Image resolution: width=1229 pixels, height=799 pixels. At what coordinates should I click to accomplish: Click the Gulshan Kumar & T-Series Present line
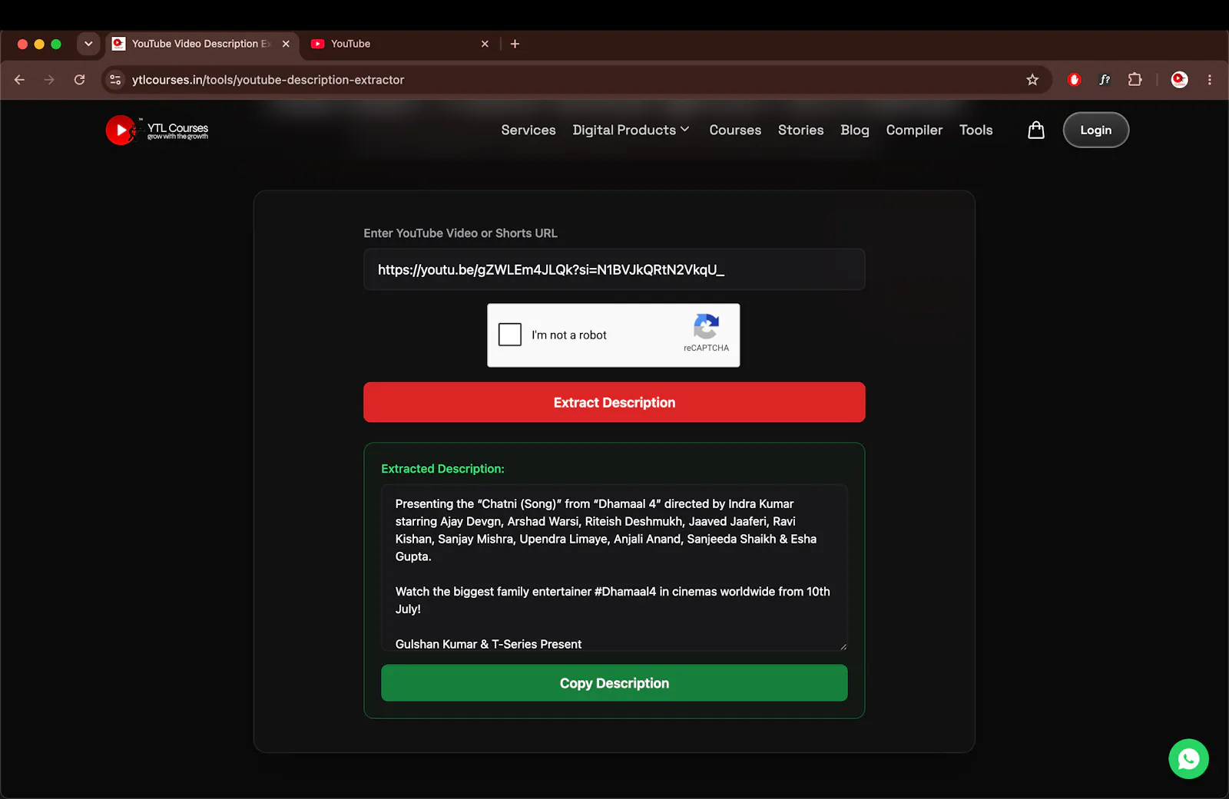[489, 644]
